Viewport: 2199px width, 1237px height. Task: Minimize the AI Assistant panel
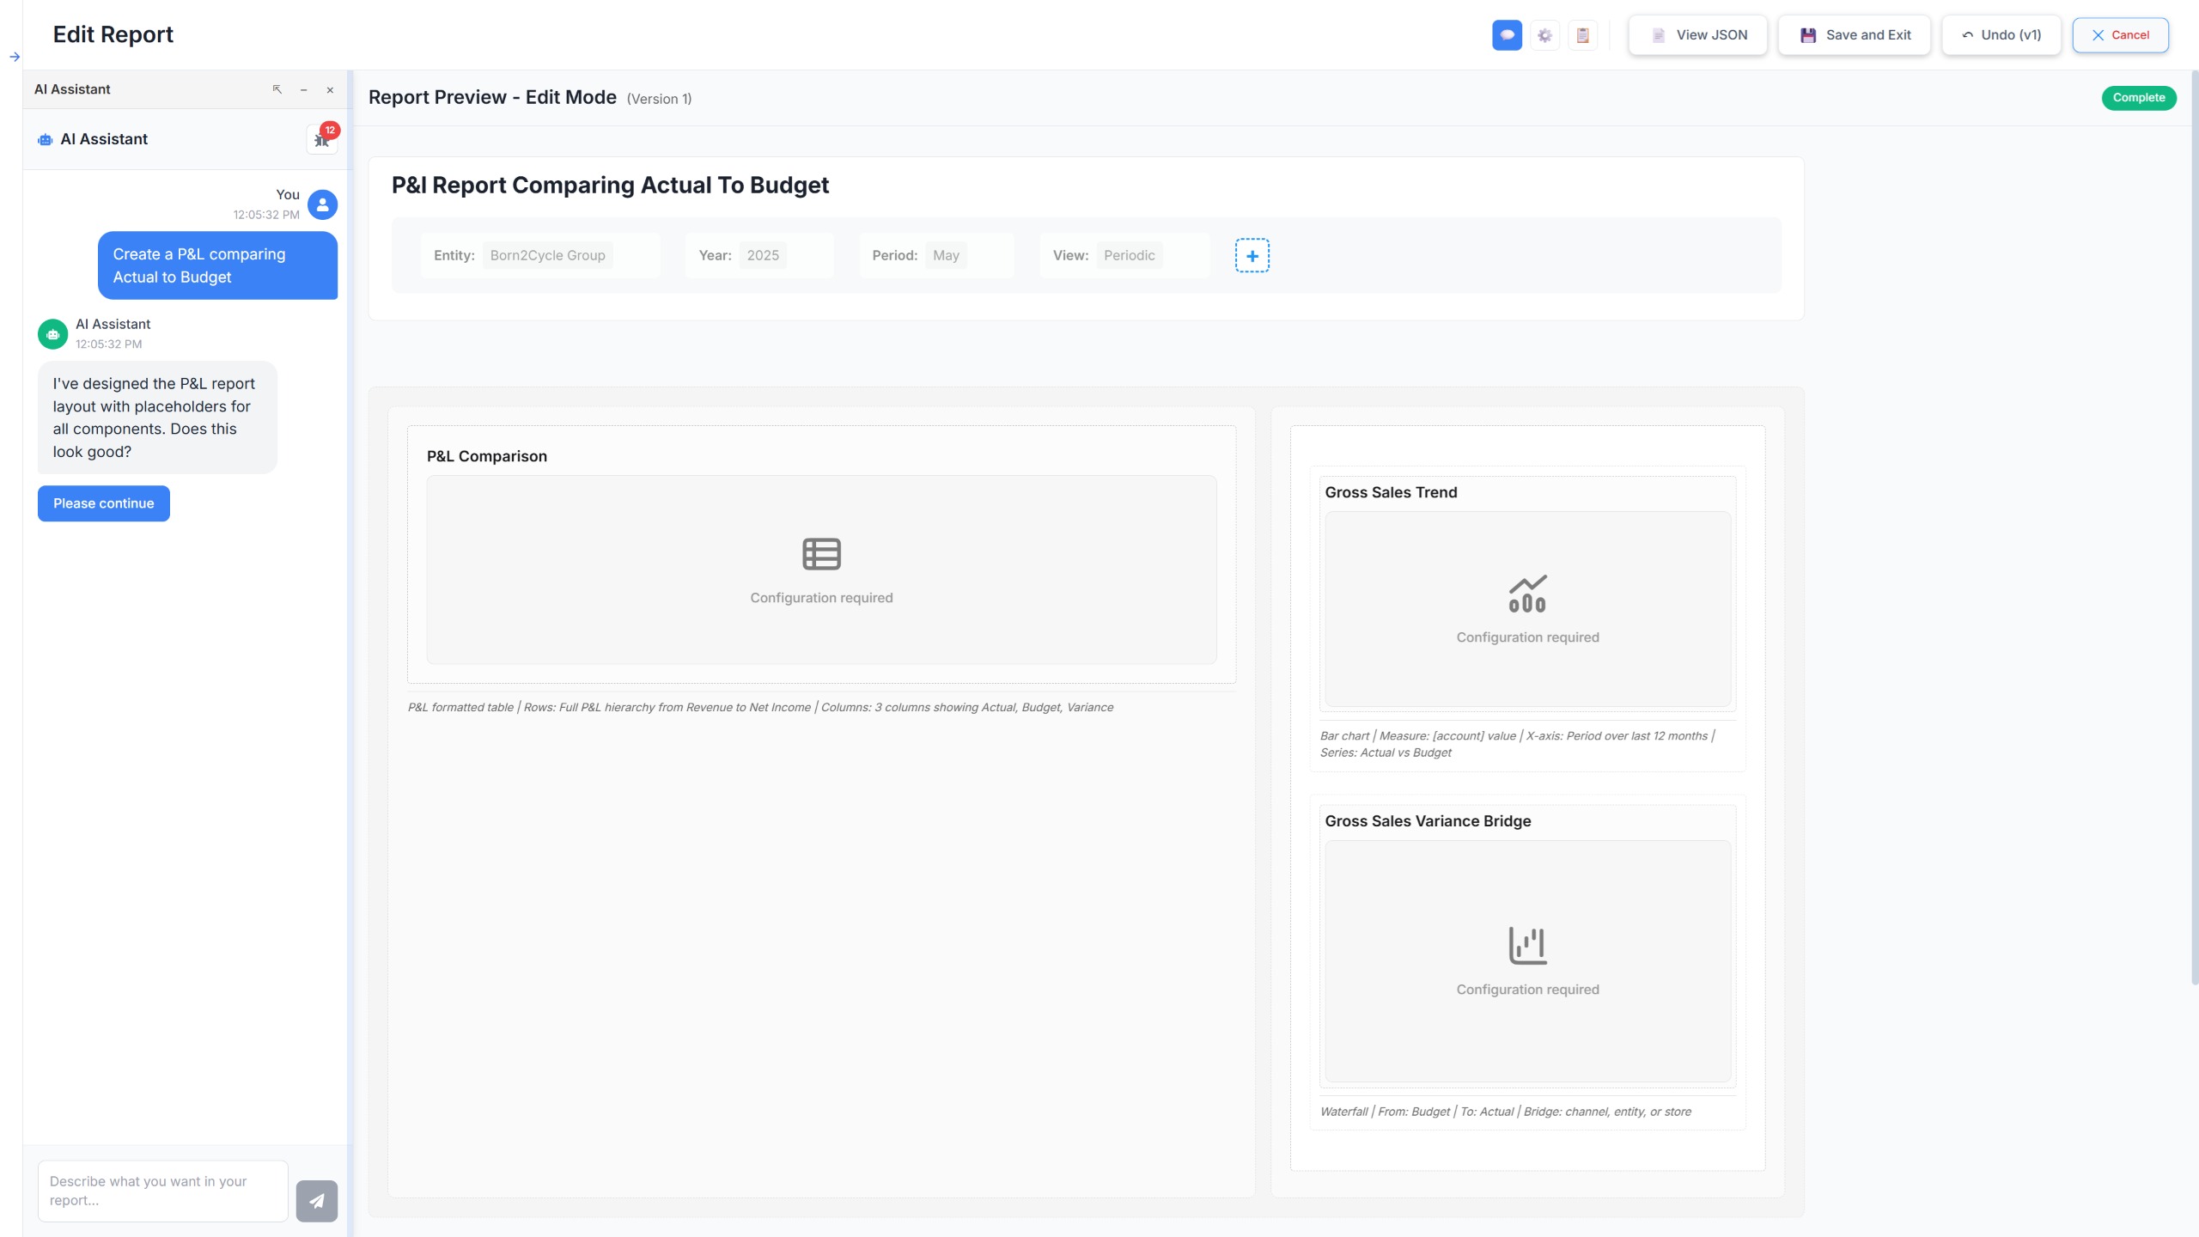pos(303,89)
